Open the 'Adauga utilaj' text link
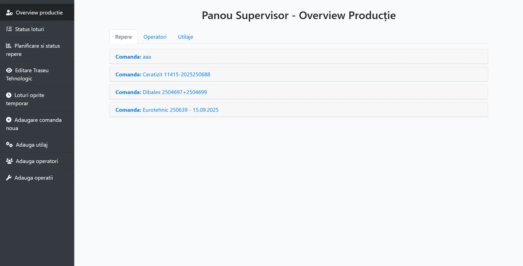Viewport: 523px width, 266px height. point(32,145)
